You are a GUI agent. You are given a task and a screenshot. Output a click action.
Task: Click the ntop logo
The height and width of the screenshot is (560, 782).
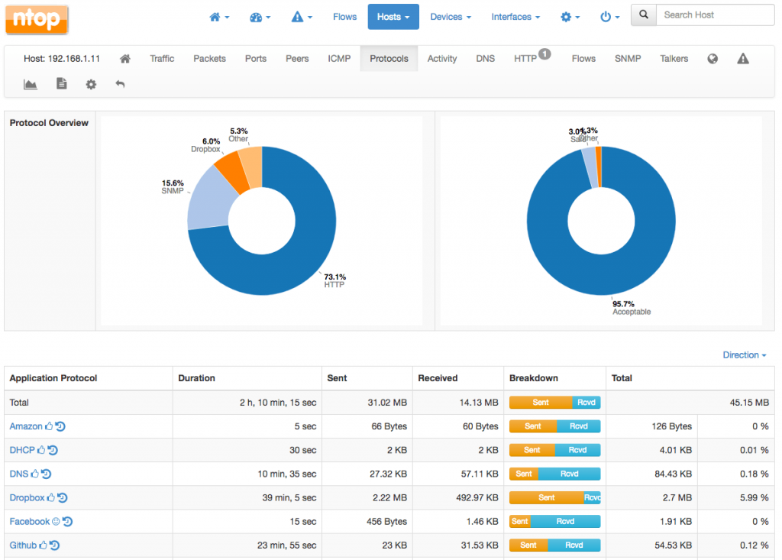[x=37, y=19]
